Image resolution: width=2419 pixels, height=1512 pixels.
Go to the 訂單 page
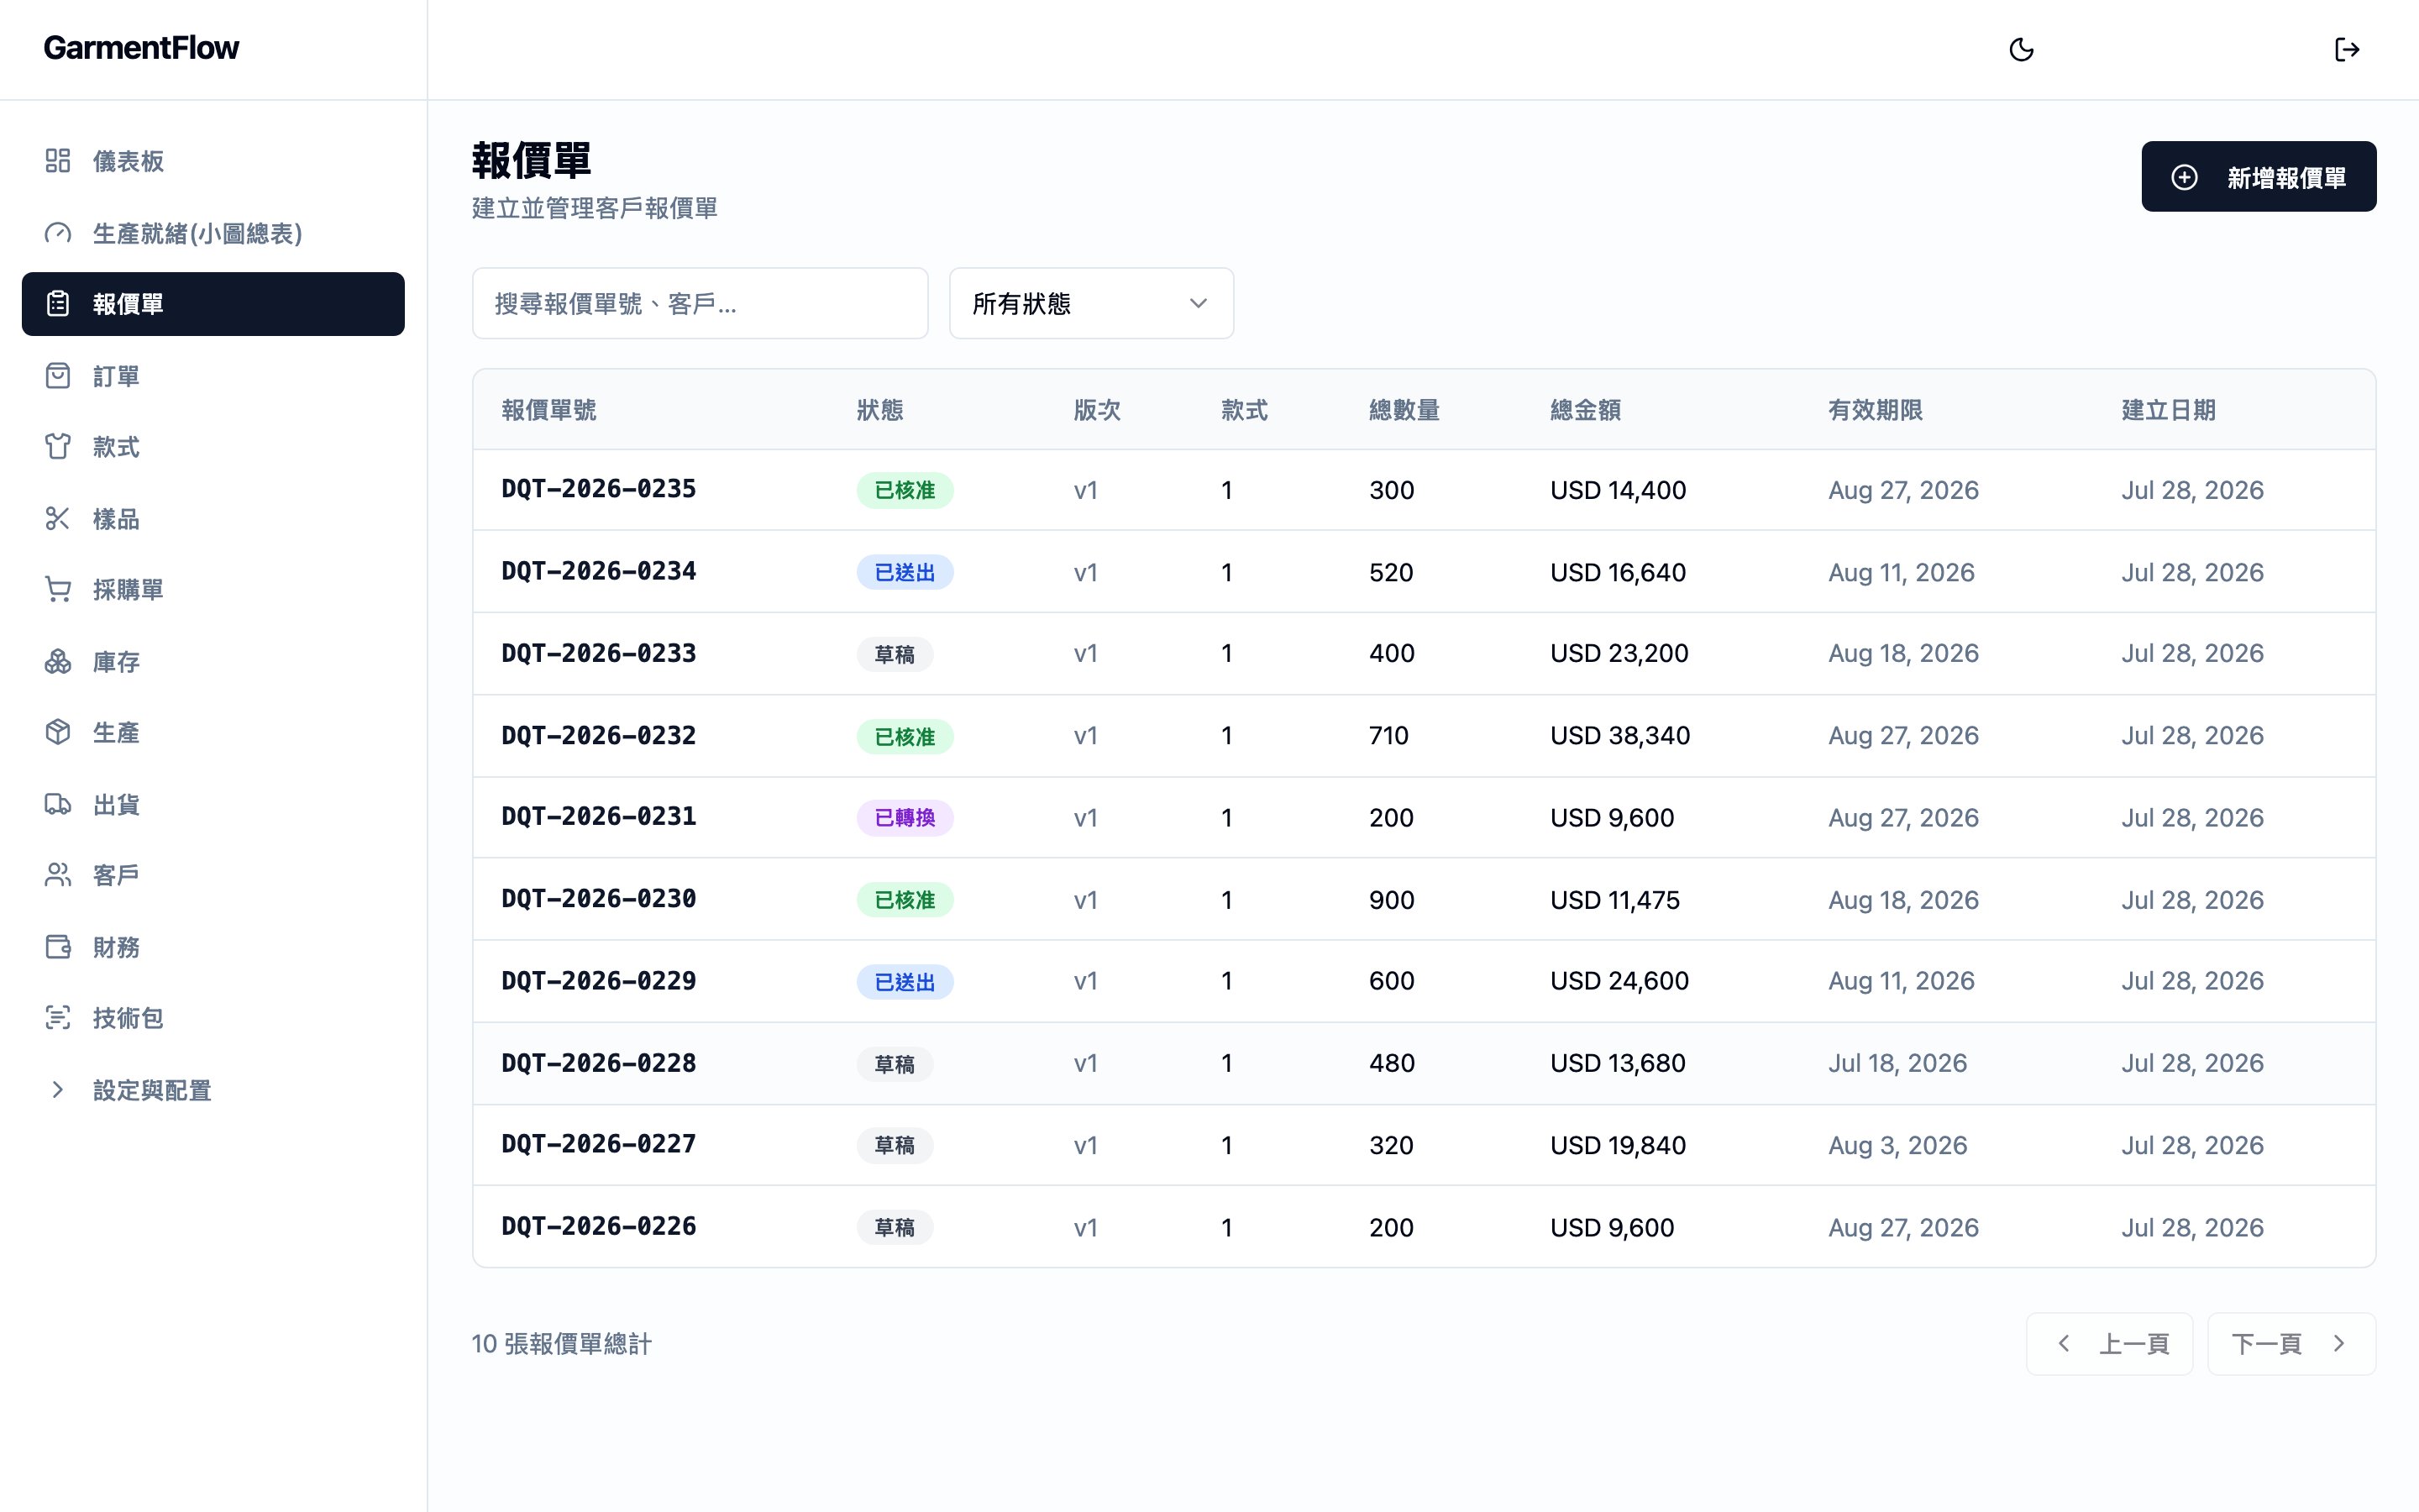pyautogui.click(x=213, y=376)
